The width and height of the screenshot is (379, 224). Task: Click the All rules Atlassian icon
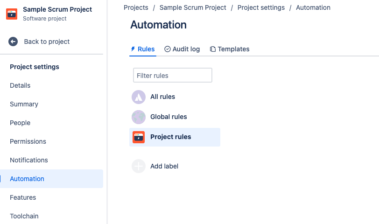click(139, 97)
